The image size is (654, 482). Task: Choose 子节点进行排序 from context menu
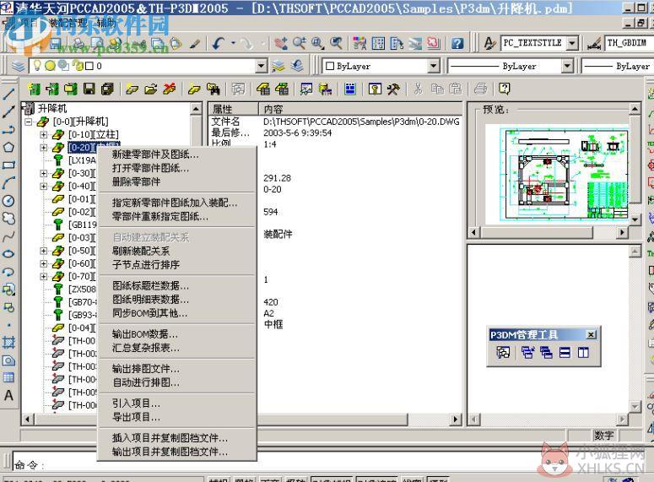pyautogui.click(x=177, y=264)
